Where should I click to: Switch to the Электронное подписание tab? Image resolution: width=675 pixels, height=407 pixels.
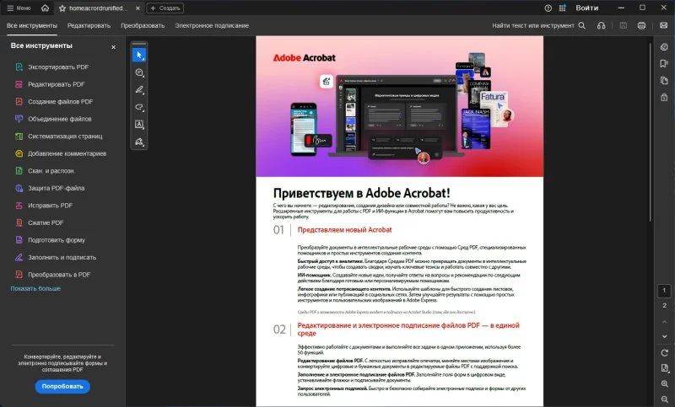click(x=212, y=26)
